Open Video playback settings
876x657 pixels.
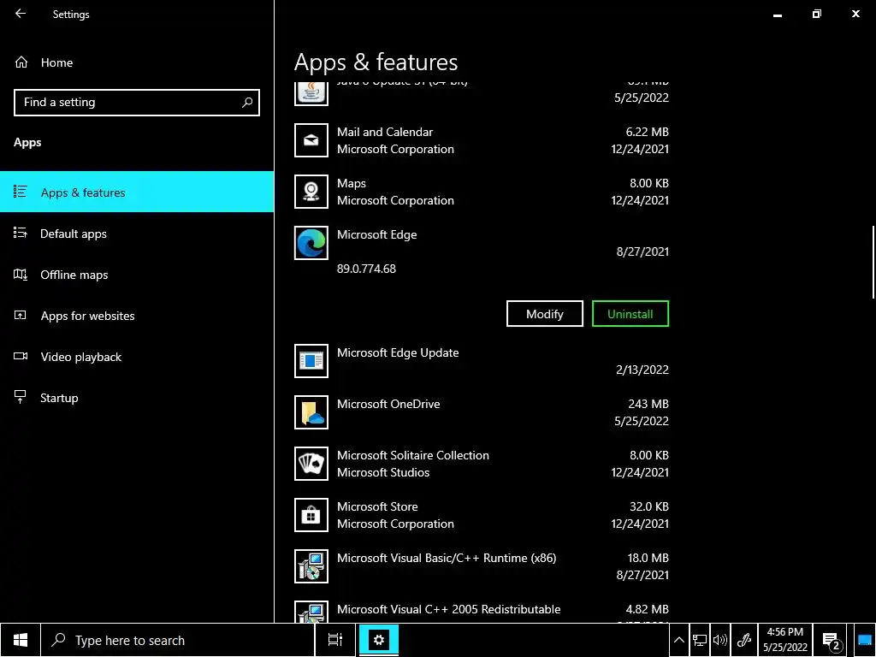pyautogui.click(x=137, y=357)
